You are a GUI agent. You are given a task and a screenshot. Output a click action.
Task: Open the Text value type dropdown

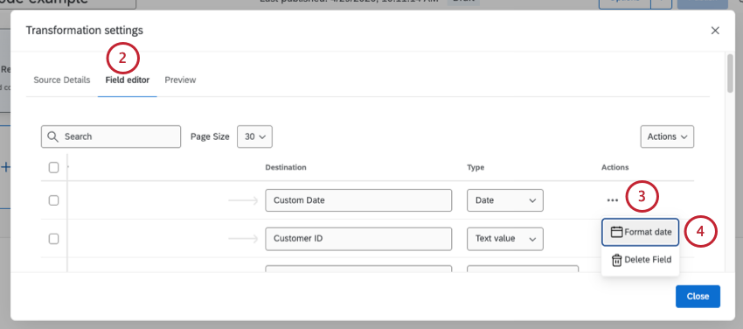point(505,239)
